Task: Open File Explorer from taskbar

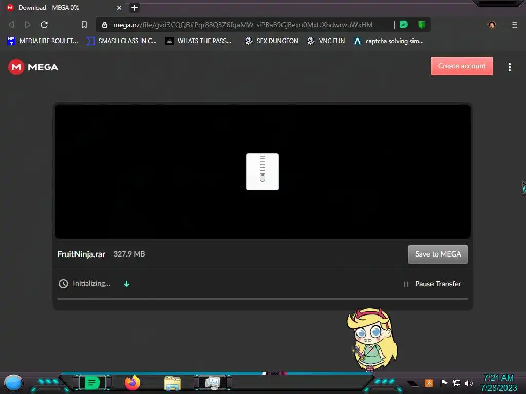Action: point(173,383)
